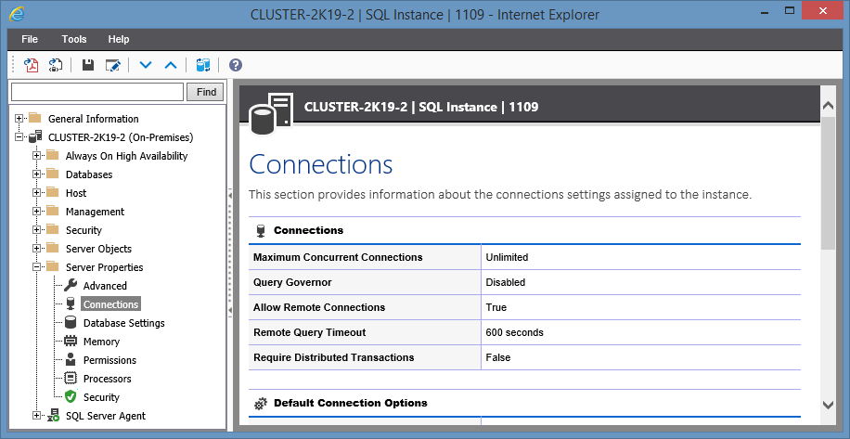Viewport: 850px width, 439px height.
Task: Select Processors in the tree
Action: [108, 379]
